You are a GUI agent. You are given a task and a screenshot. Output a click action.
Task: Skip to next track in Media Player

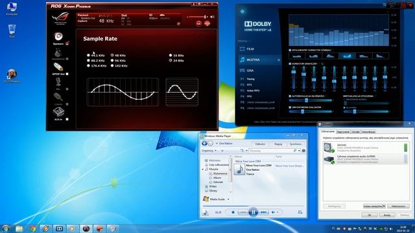tap(264, 212)
